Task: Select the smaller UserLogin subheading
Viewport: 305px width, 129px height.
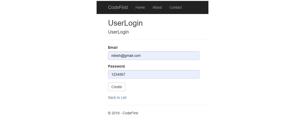Action: pos(118,32)
